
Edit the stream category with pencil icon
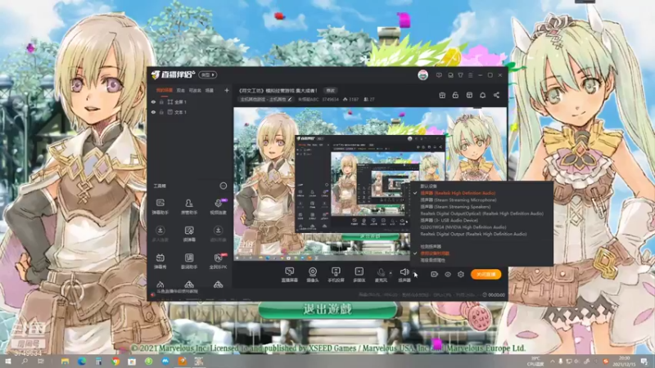click(290, 99)
